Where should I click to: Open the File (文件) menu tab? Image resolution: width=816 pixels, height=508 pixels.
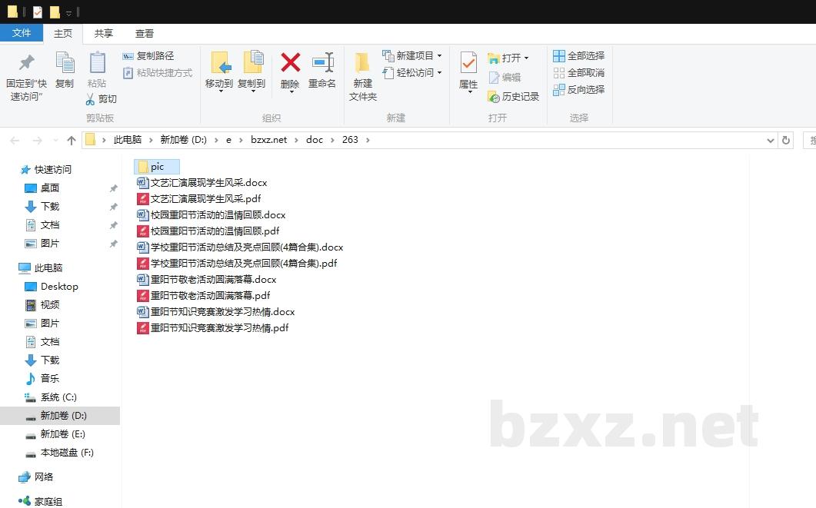pyautogui.click(x=22, y=33)
